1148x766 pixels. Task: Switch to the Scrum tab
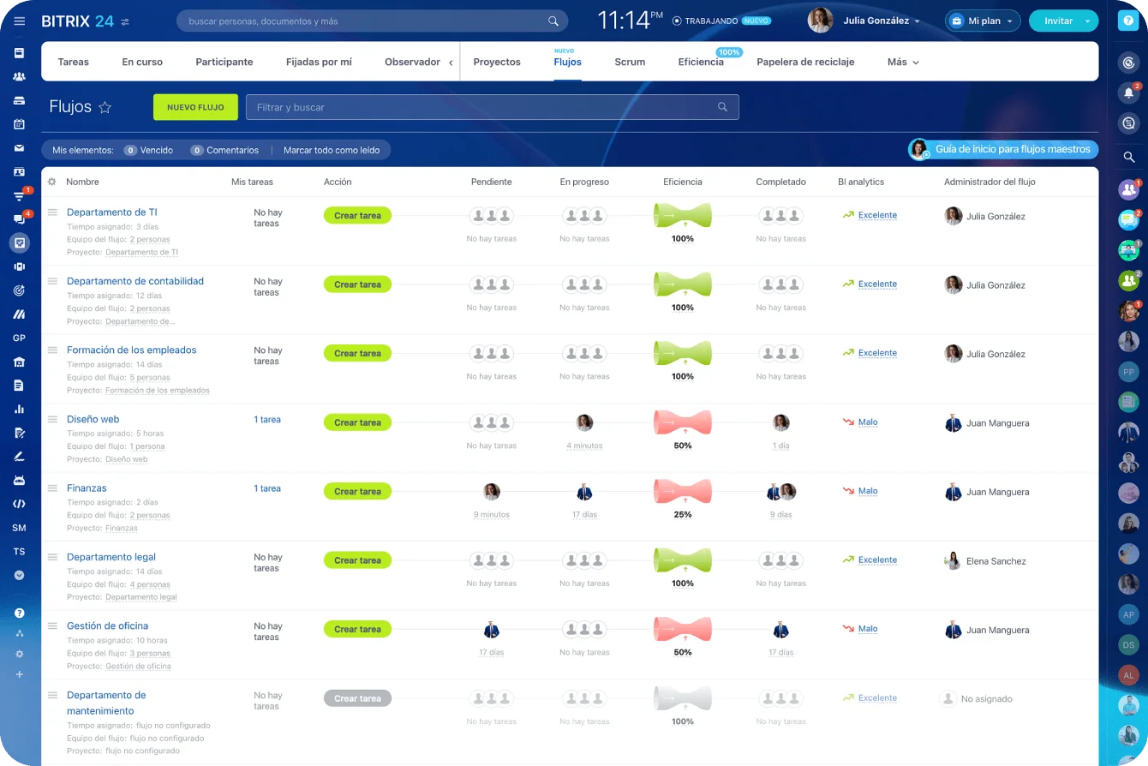(x=630, y=62)
